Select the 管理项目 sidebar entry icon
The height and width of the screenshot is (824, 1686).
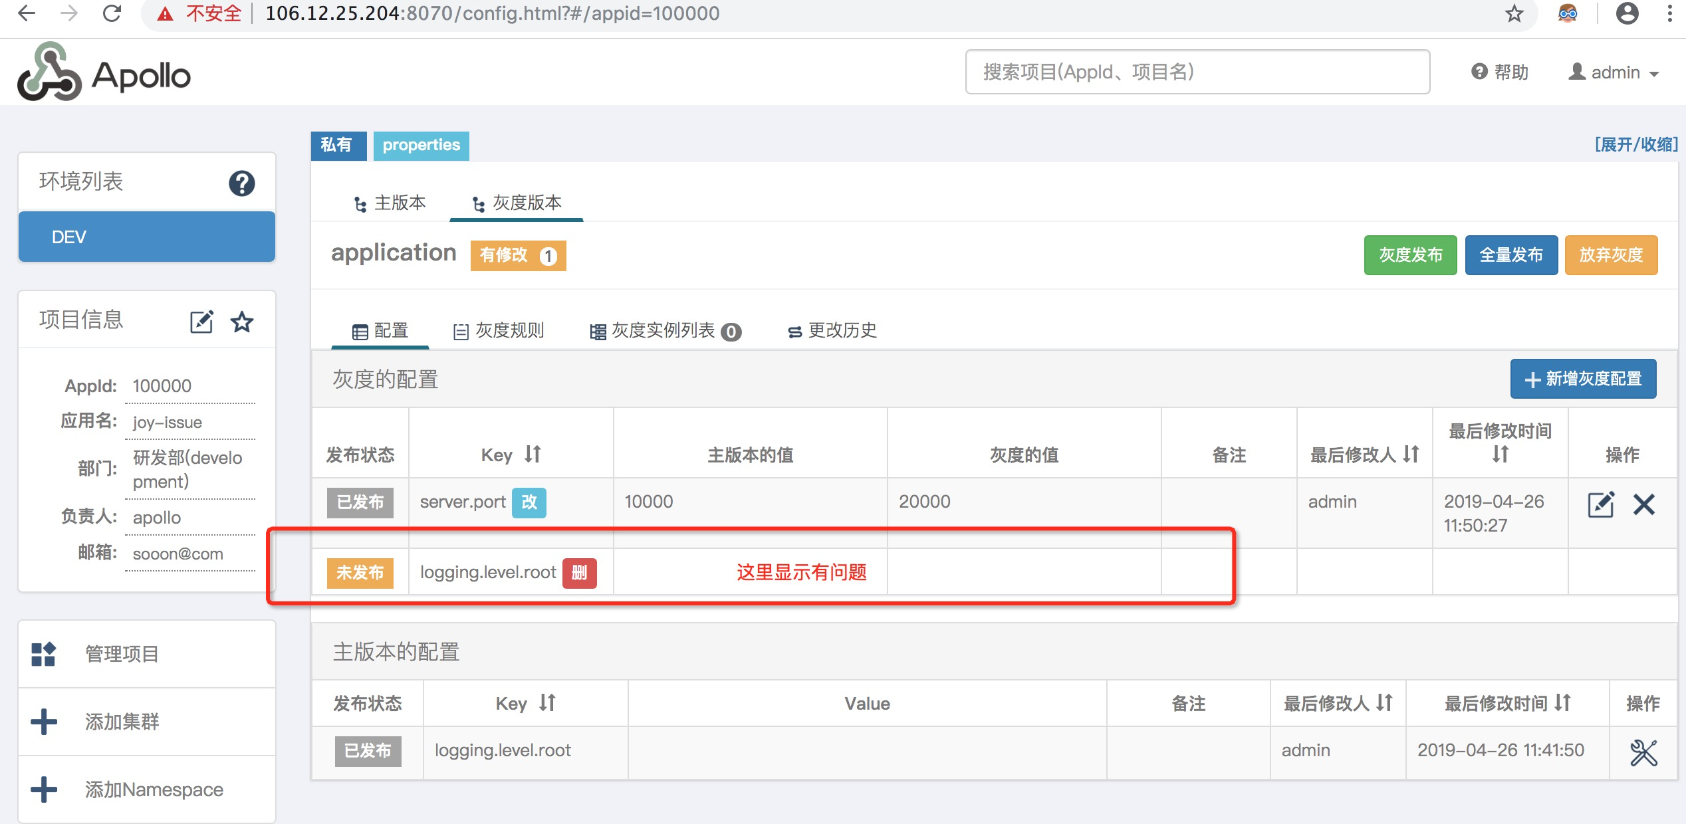coord(43,653)
